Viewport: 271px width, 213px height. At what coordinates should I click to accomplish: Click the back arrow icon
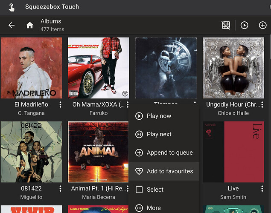point(12,25)
